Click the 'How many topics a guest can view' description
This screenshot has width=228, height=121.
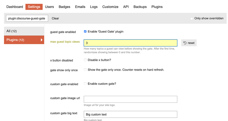(x=129, y=50)
